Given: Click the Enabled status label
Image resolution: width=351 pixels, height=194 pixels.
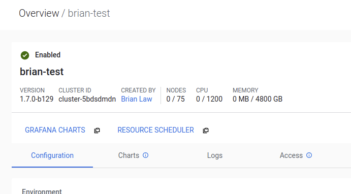Looking at the screenshot, I should [48, 55].
